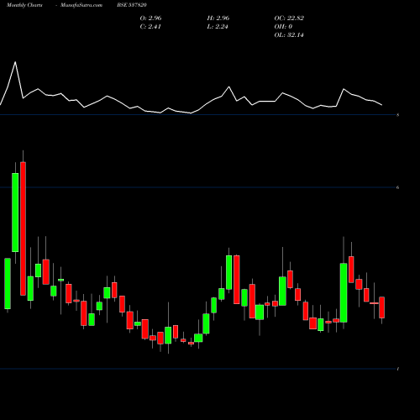Screen dimensions: 420x420
Task: Click the tallest green candlestick on the chart
Action: pos(15,213)
